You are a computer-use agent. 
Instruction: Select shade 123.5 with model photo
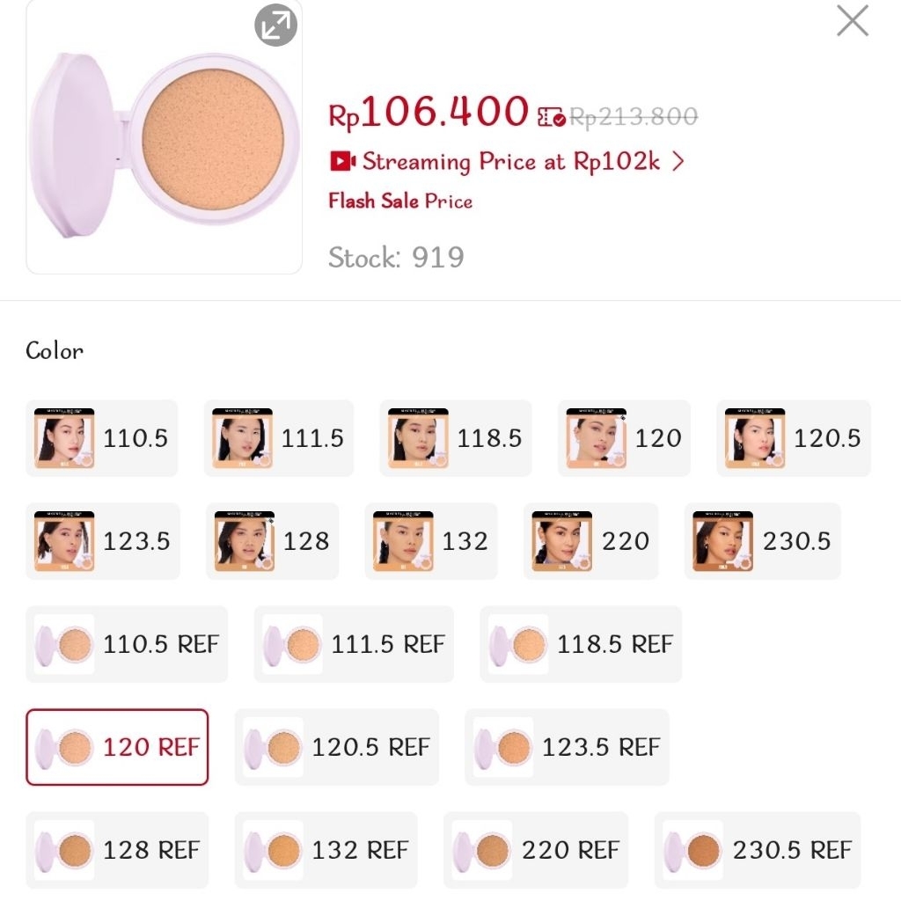[102, 541]
